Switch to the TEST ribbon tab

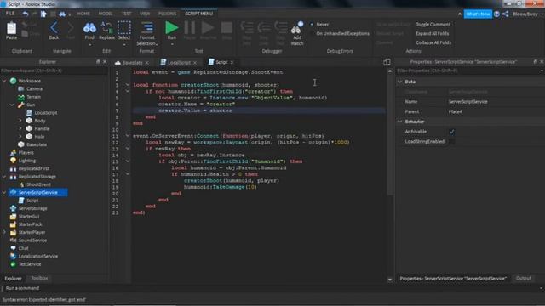coord(127,14)
